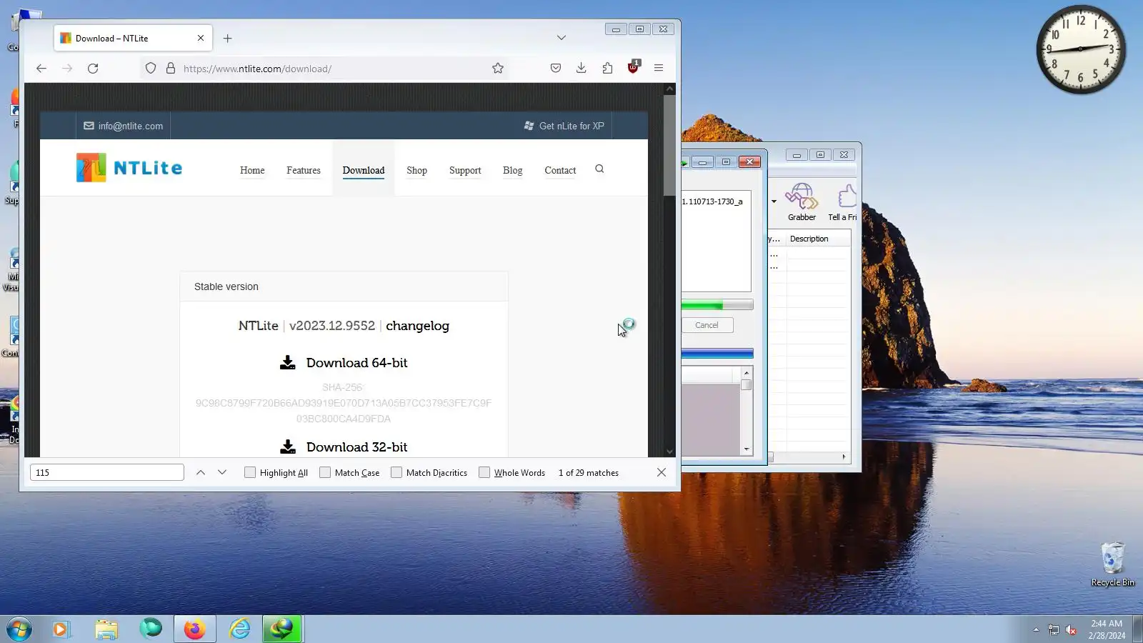
Task: Go back one page in Firefox
Action: pos(41,69)
